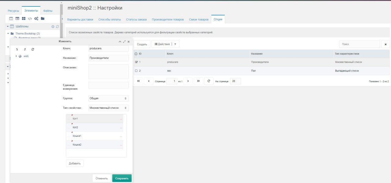Collapse the Theme.Bootstrap category folder
391x183 pixels.
pos(8,33)
